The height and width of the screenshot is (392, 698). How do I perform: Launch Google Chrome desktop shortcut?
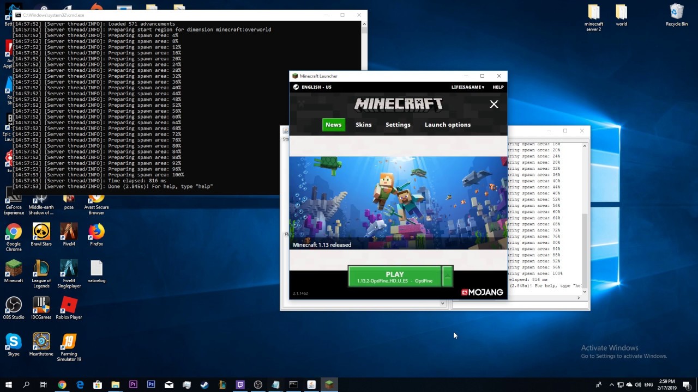pos(14,237)
